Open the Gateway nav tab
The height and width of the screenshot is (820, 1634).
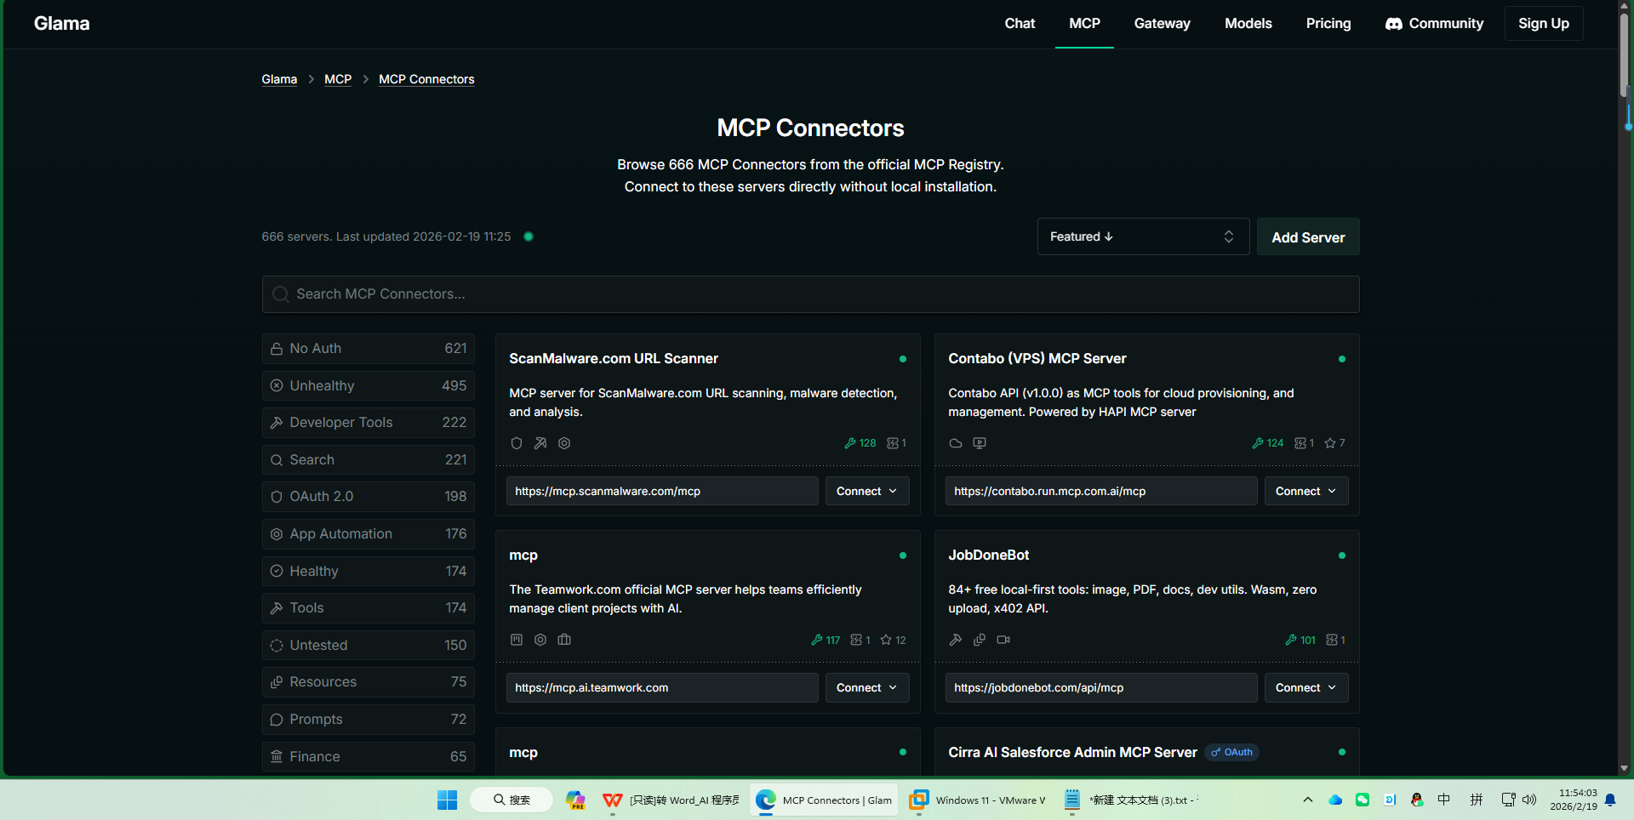point(1162,24)
